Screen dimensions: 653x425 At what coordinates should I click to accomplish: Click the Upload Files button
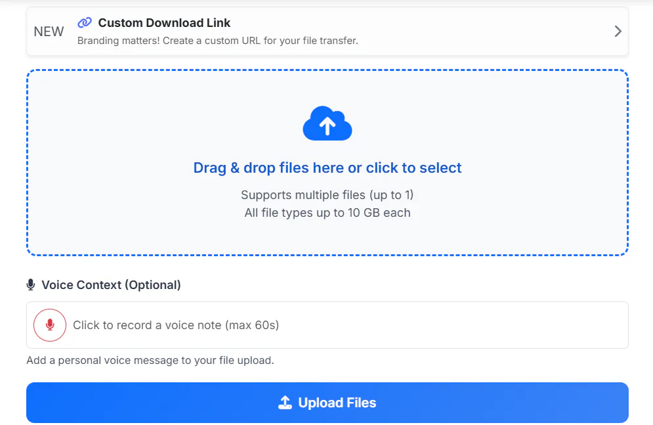point(327,403)
